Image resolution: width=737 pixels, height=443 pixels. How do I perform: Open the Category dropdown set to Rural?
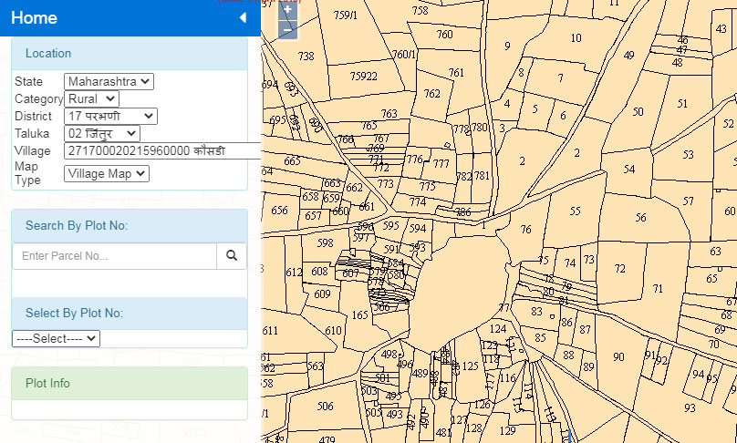coord(91,98)
